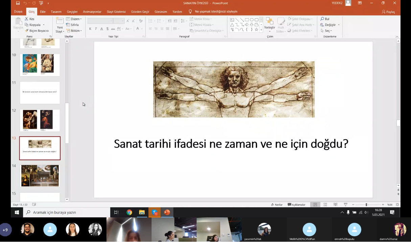Image resolution: width=411 pixels, height=242 pixels.
Task: Toggle center text alignment
Action: [156, 29]
